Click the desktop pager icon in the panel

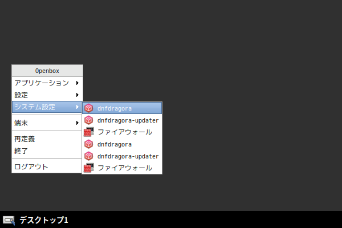pyautogui.click(x=9, y=220)
